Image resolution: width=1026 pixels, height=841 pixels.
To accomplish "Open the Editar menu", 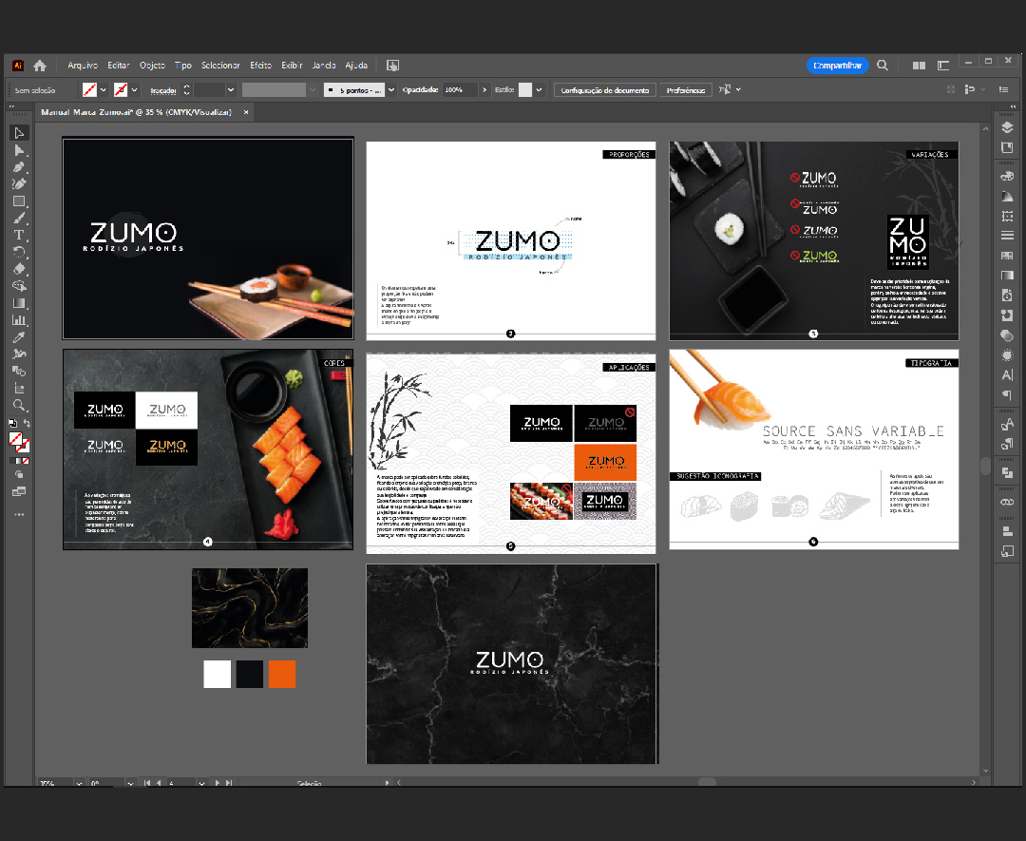I will click(x=119, y=66).
